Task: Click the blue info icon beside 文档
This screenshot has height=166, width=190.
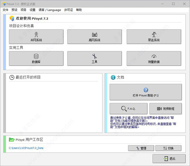Action: [x=113, y=77]
